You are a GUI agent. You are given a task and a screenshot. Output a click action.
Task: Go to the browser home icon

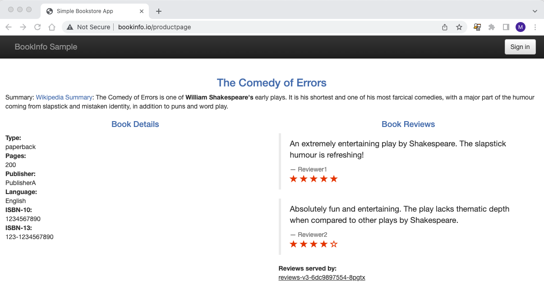[52, 27]
